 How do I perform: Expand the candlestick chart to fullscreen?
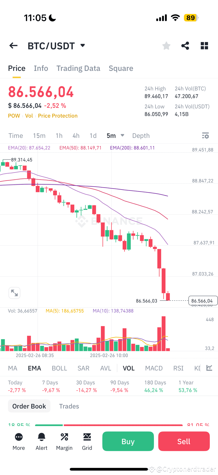pos(14,293)
